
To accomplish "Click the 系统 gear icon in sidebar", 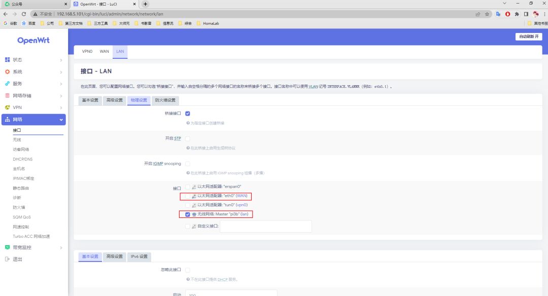I will click(x=7, y=71).
